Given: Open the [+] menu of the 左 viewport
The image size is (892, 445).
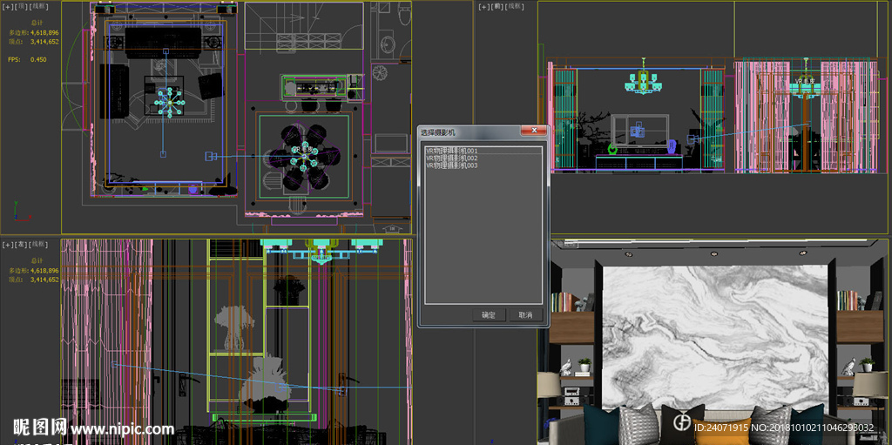Looking at the screenshot, I should [8, 244].
